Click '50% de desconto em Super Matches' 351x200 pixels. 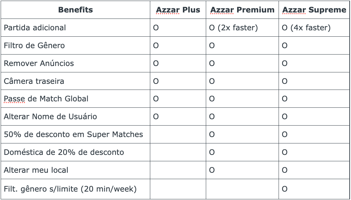coord(73,135)
